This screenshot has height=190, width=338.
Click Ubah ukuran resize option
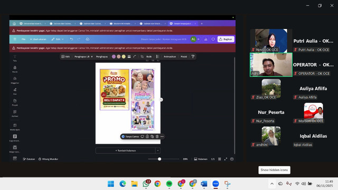coord(38,39)
